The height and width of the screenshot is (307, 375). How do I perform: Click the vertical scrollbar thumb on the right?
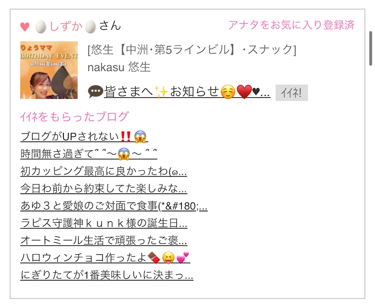pos(371,48)
